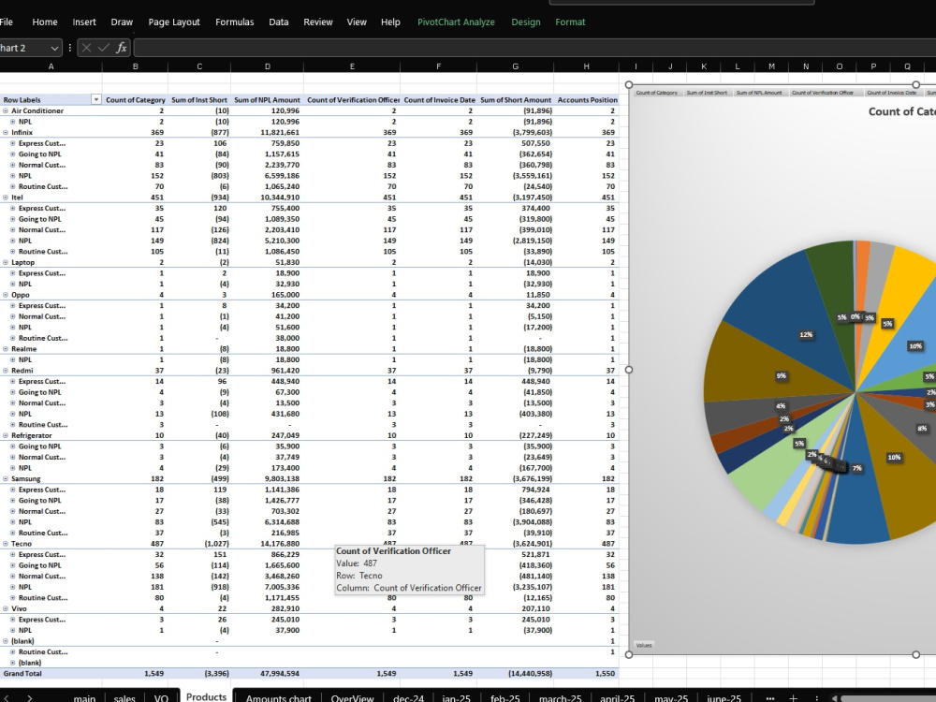Switch to the main sheet tab
Screen dimensions: 936x702
(84, 698)
